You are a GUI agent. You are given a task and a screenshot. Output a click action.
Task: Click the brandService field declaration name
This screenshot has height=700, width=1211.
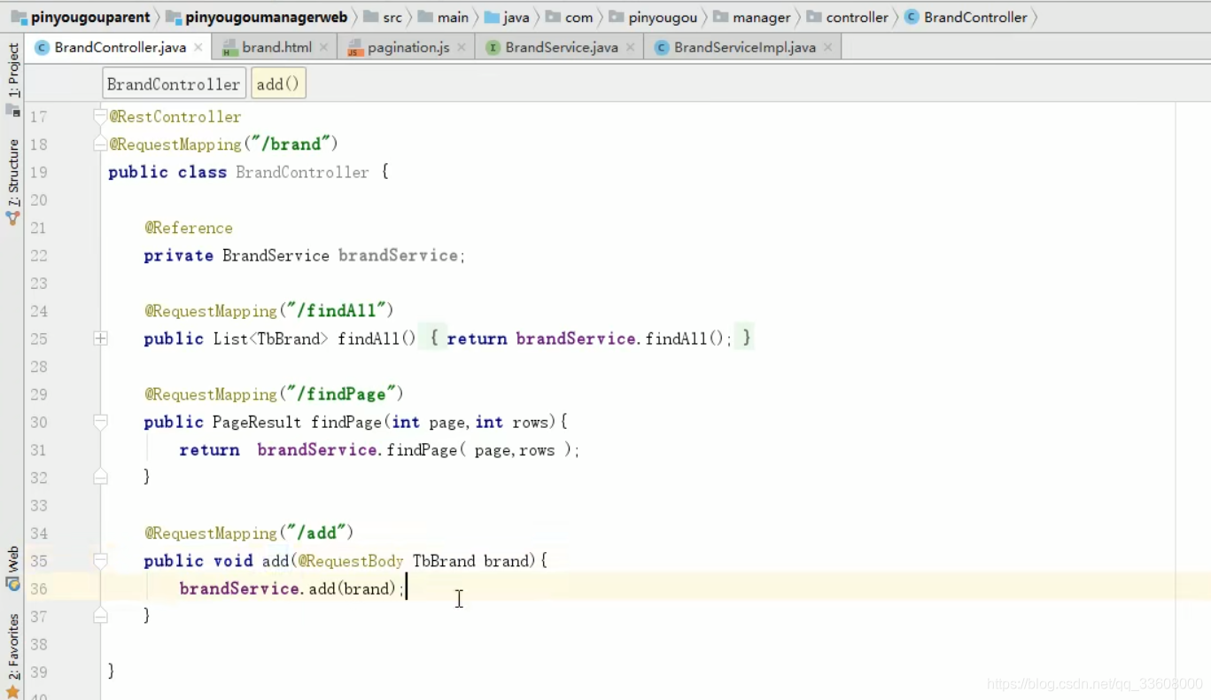point(398,255)
